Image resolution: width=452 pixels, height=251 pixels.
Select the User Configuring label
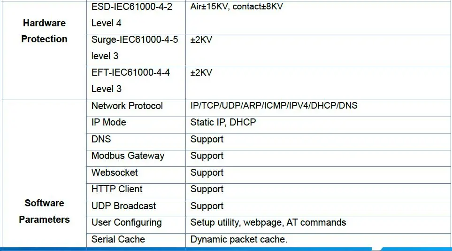[127, 223]
